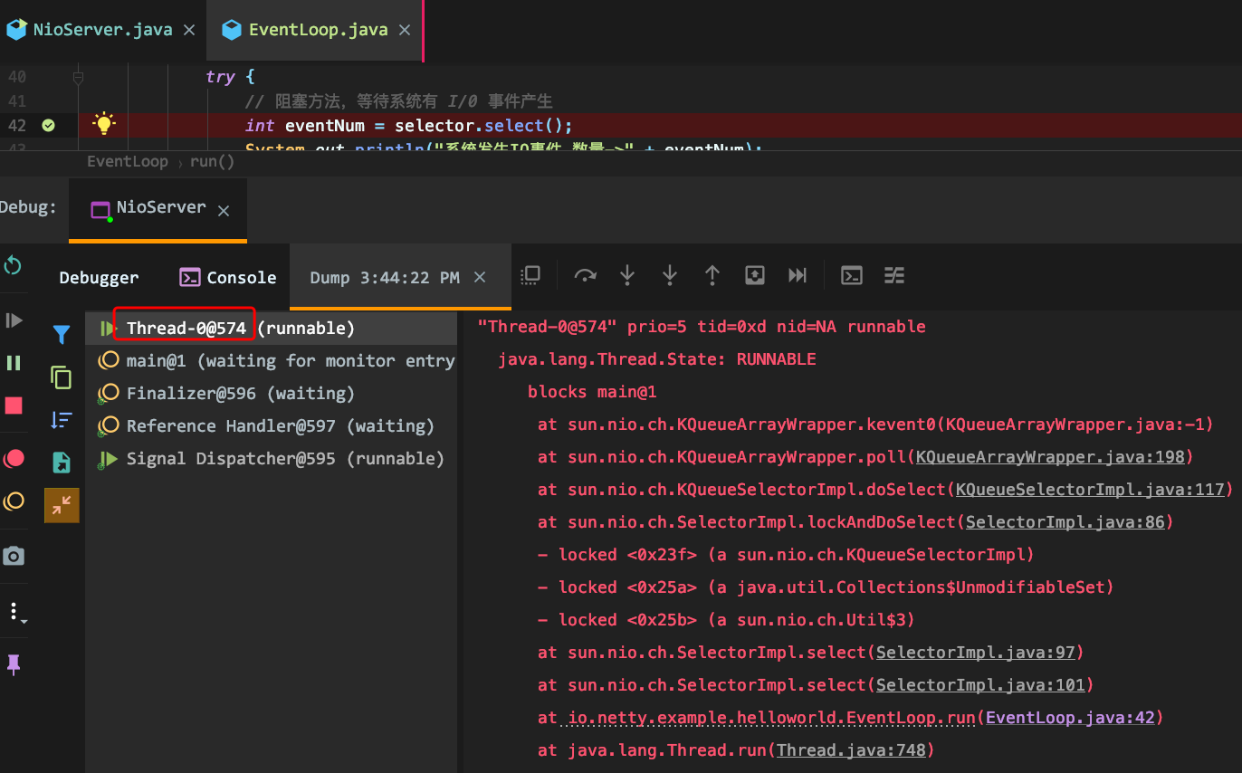Click EventLoop in the code breadcrumb
The image size is (1242, 773).
click(128, 162)
